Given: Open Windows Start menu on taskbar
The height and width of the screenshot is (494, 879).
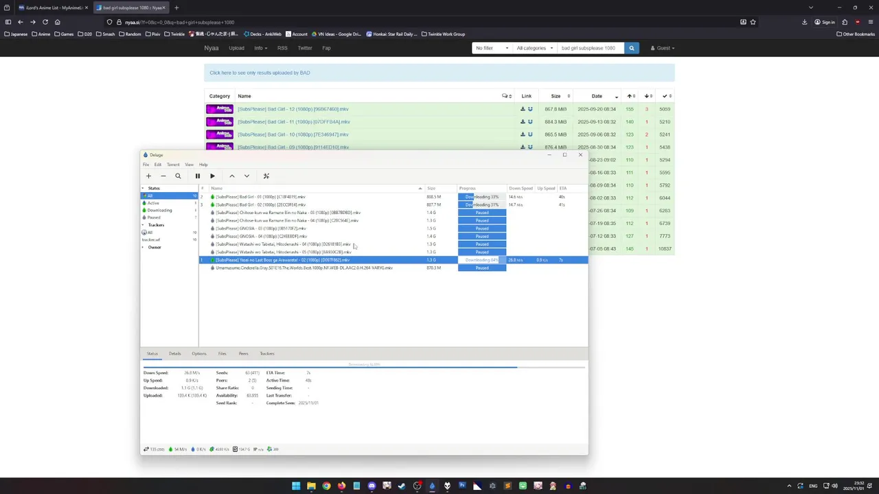Looking at the screenshot, I should pyautogui.click(x=296, y=486).
